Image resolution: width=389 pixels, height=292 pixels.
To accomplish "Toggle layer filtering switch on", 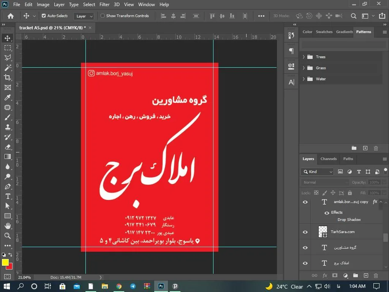I will pos(385,171).
